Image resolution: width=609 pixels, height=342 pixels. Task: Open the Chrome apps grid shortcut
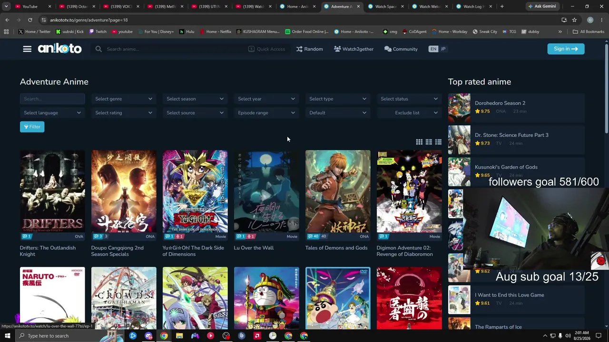pos(6,32)
